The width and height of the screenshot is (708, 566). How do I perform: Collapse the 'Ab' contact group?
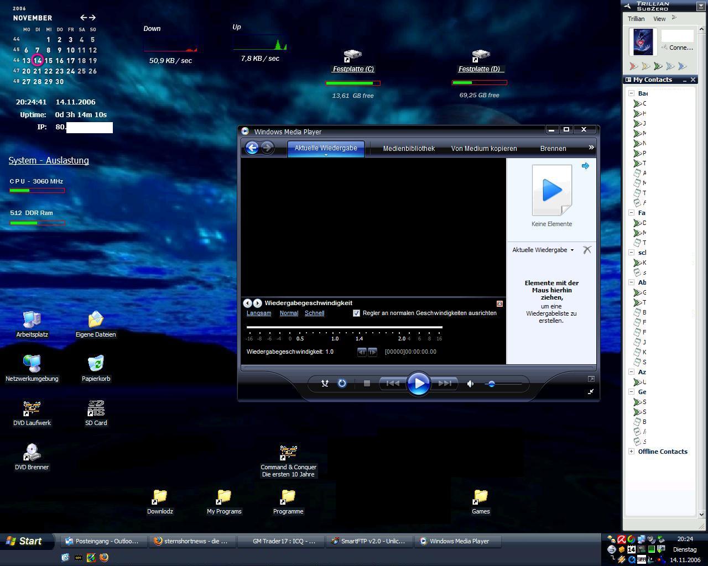[x=632, y=282]
